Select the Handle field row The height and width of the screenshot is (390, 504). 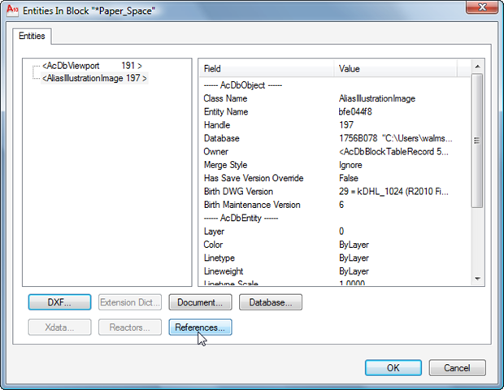click(333, 125)
